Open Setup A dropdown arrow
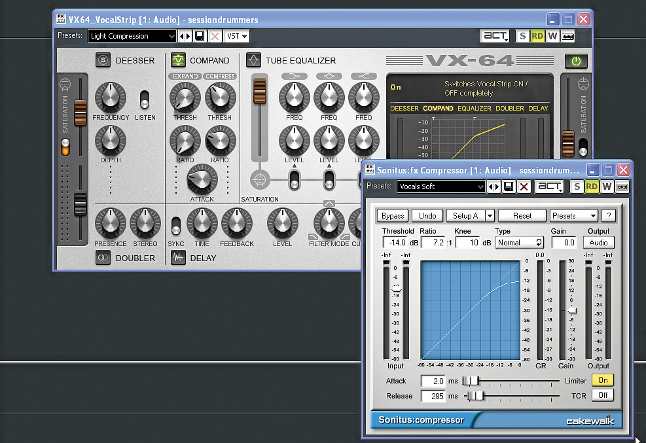The width and height of the screenshot is (646, 443). [490, 216]
